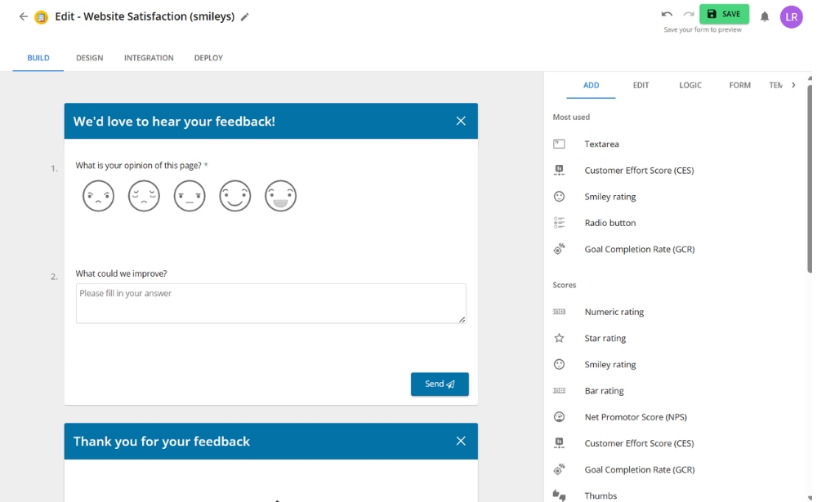Viewport: 817px width, 502px height.
Task: Pick the saddest smiley face
Action: (x=98, y=196)
